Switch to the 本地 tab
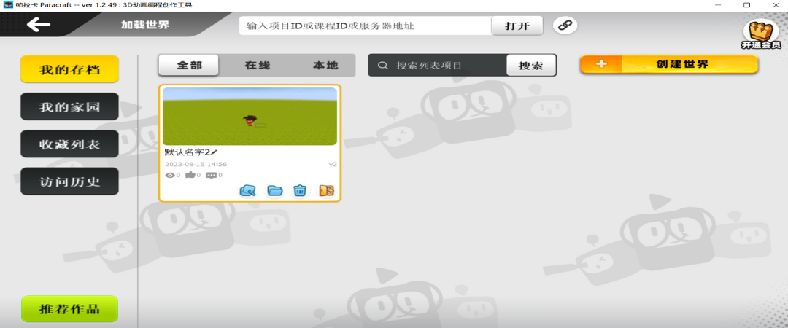 [x=325, y=66]
